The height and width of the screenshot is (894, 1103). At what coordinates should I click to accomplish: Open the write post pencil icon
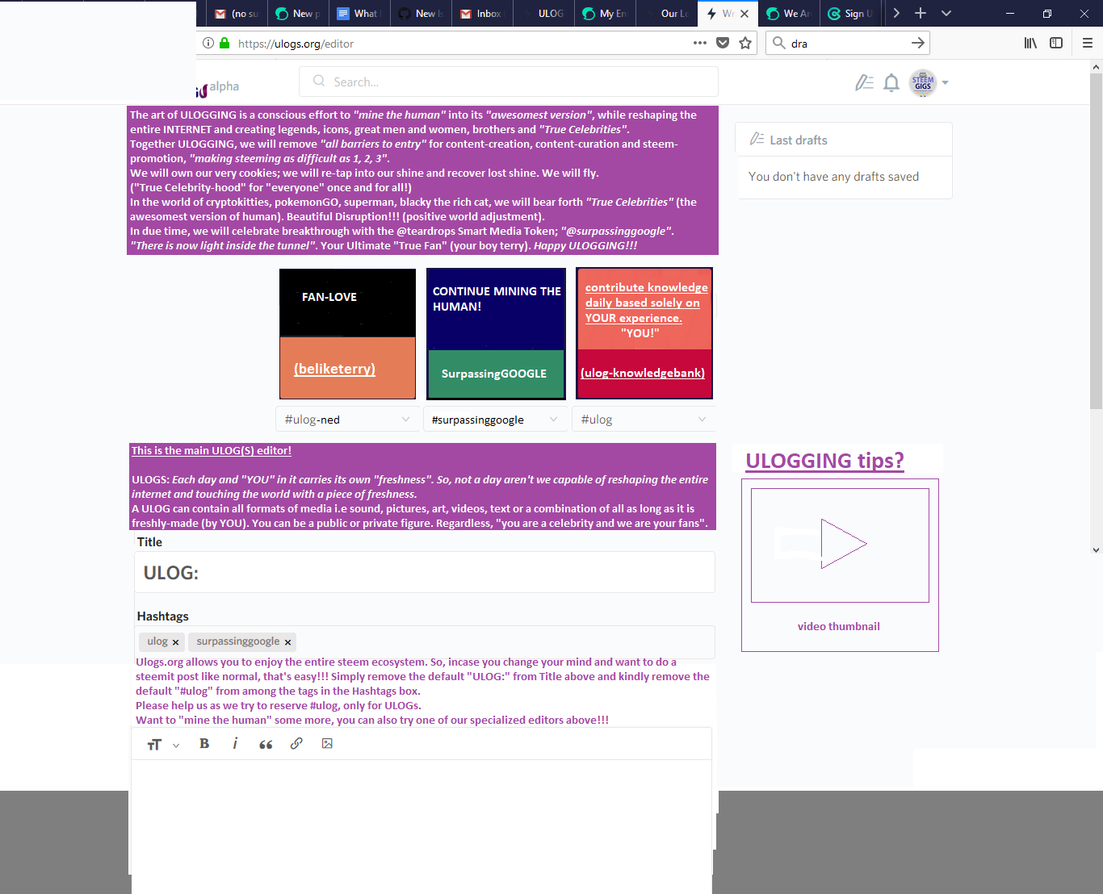click(x=864, y=82)
